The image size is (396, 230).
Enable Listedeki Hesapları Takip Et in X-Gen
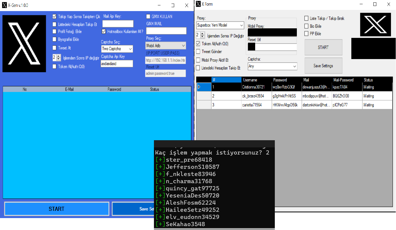[54, 24]
